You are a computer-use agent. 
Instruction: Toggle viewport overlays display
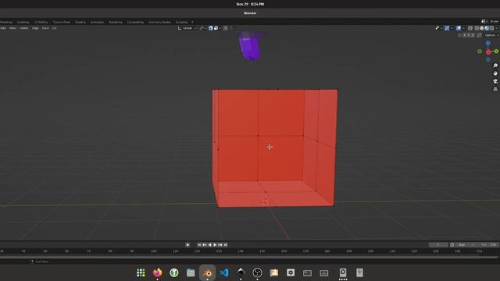coord(459,28)
